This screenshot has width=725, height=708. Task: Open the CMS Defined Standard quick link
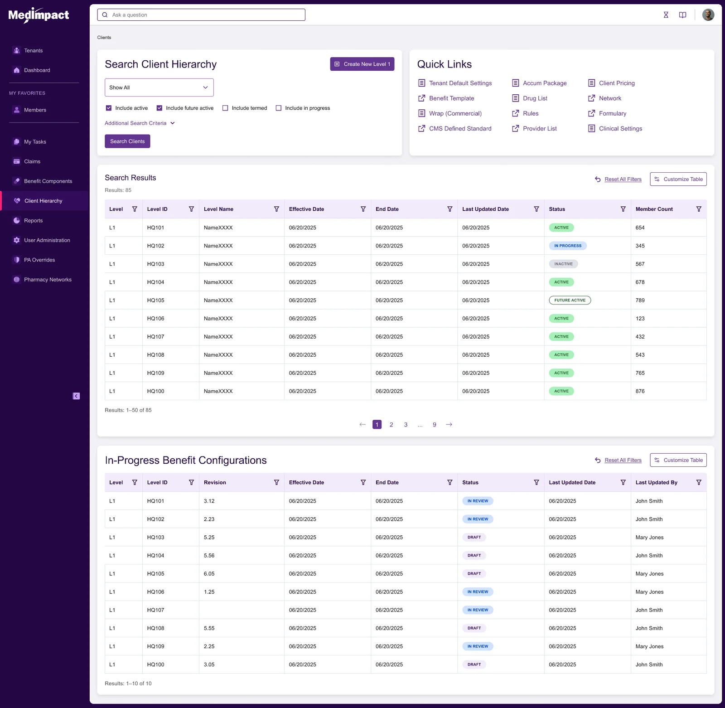coord(460,129)
